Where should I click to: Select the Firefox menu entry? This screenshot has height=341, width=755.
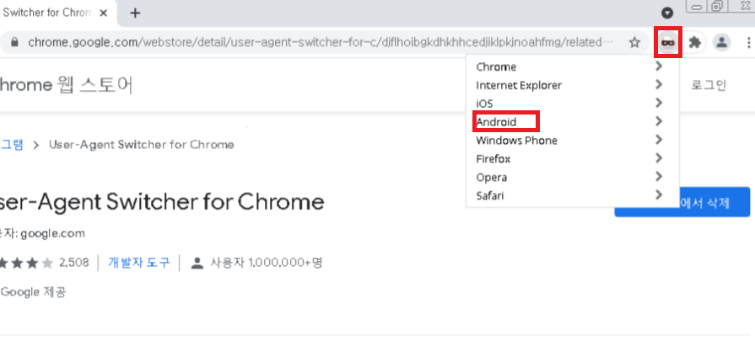point(572,158)
